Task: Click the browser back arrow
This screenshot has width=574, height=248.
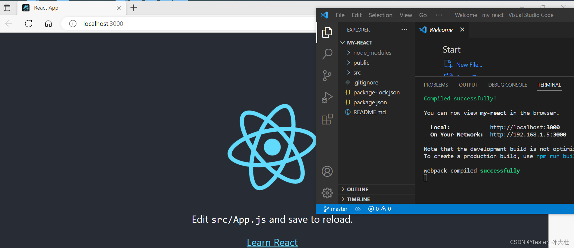Action: click(9, 23)
